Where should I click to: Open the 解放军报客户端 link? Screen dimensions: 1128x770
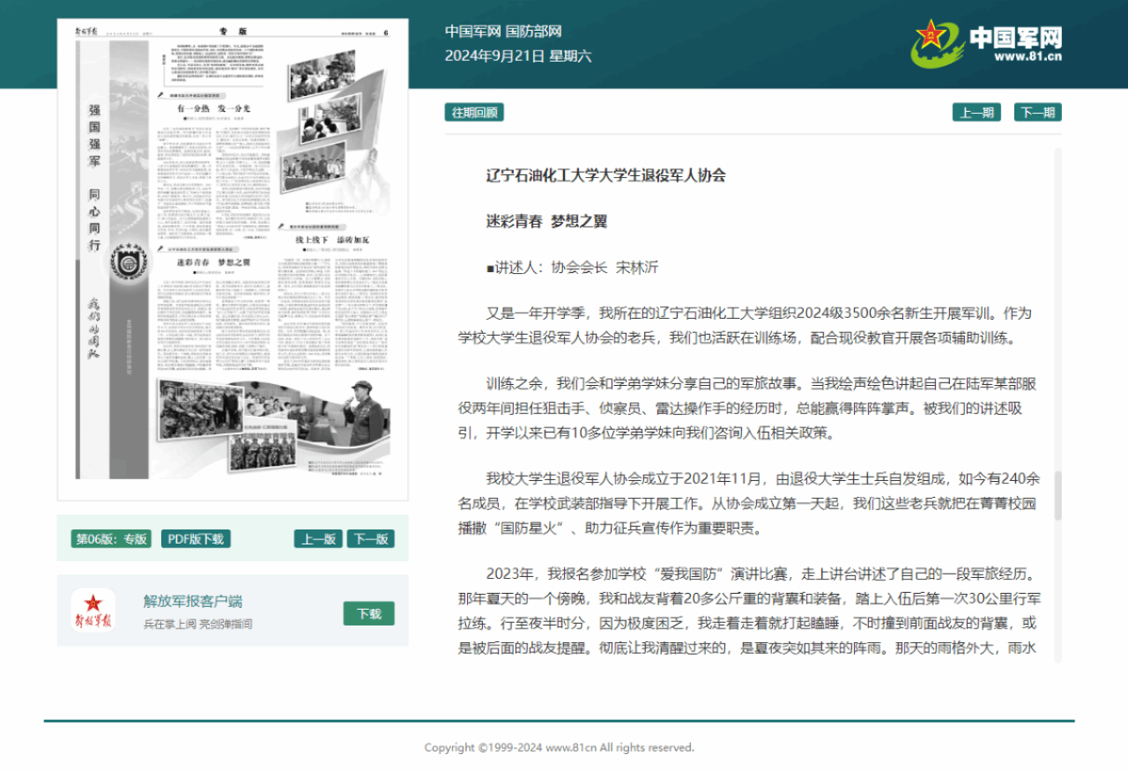[x=193, y=601]
